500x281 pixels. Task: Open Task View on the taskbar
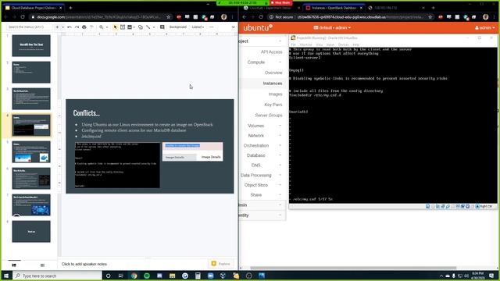coord(121,276)
